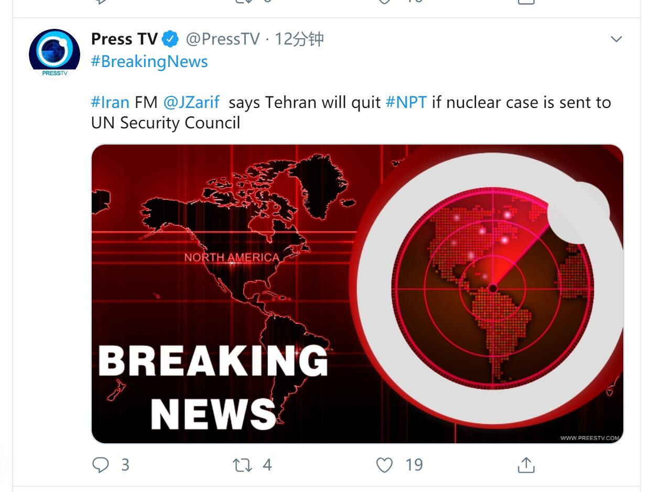650x492 pixels.
Task: Expand the tweet options chevron menu
Action: [x=616, y=39]
